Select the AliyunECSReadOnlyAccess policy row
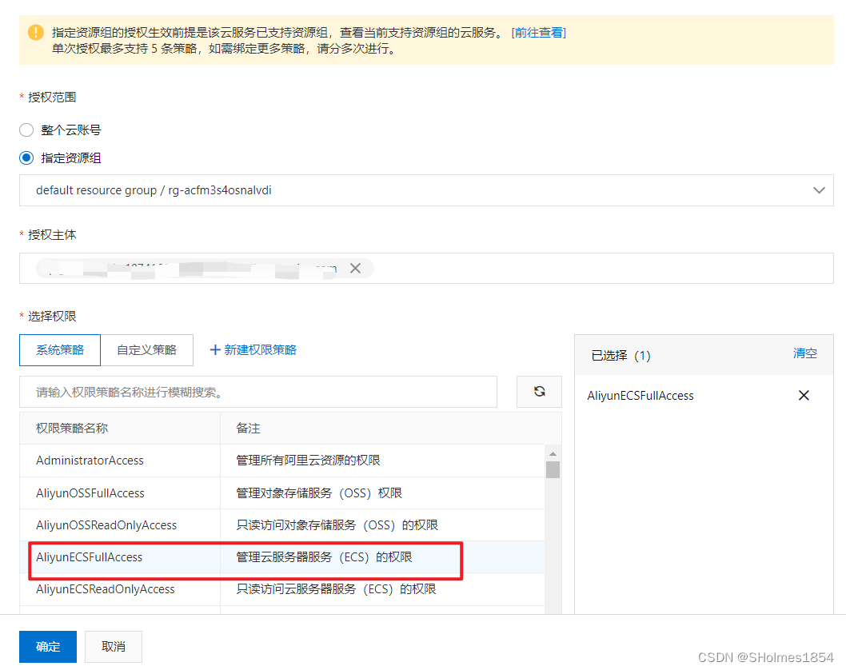The height and width of the screenshot is (670, 846). [281, 589]
